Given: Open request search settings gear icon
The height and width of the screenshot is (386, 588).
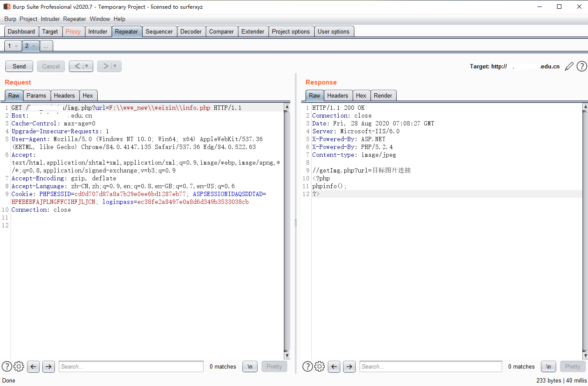Looking at the screenshot, I should pos(19,366).
